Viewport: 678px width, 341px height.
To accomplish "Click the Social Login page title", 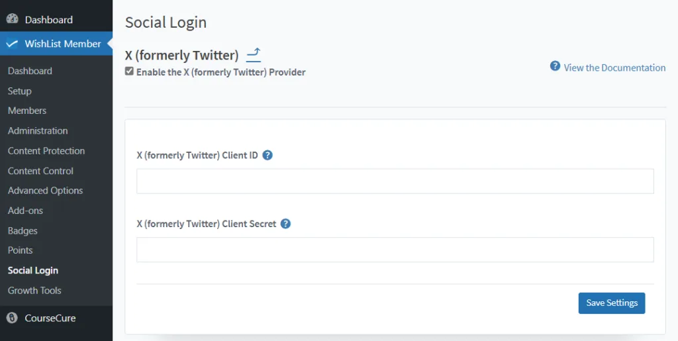I will (166, 22).
